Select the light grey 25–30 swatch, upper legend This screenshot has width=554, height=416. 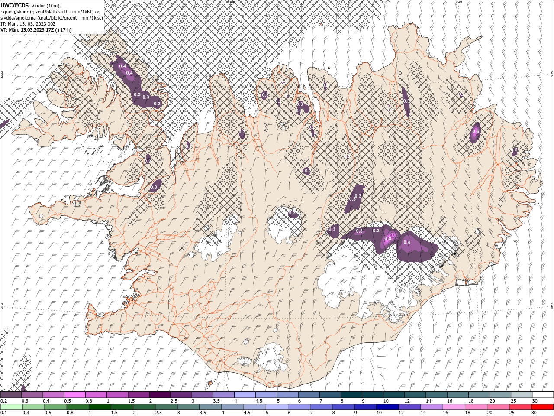click(521, 395)
